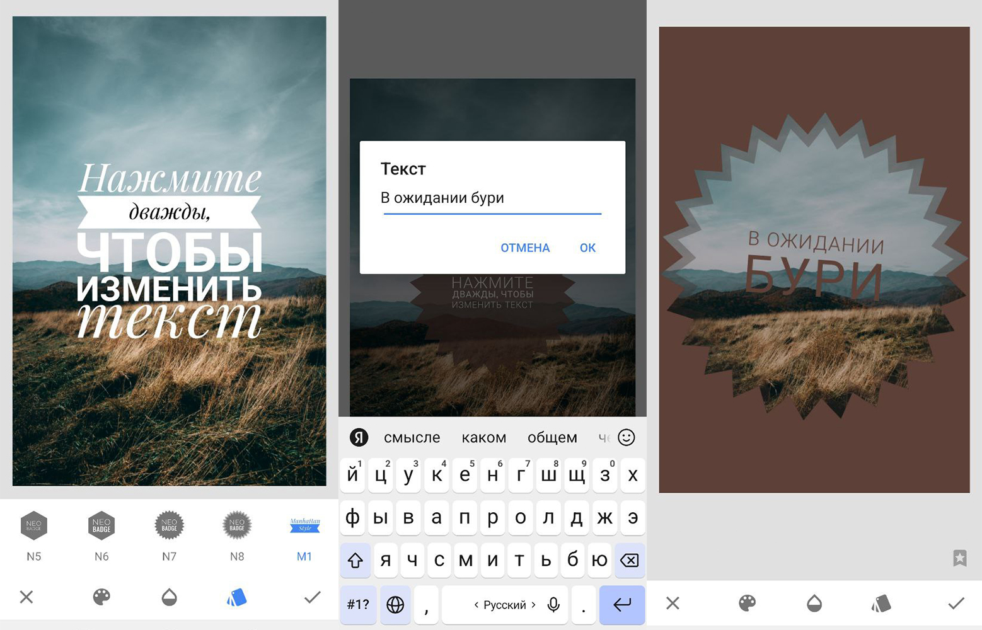The width and height of the screenshot is (982, 630).
Task: Open opacity drop tool in left toolbar
Action: [169, 597]
